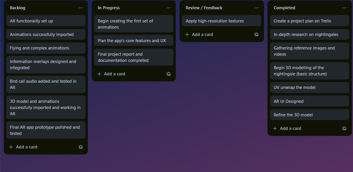Click create-from-template icon in Completed list
This screenshot has height=172, width=353.
click(x=344, y=128)
